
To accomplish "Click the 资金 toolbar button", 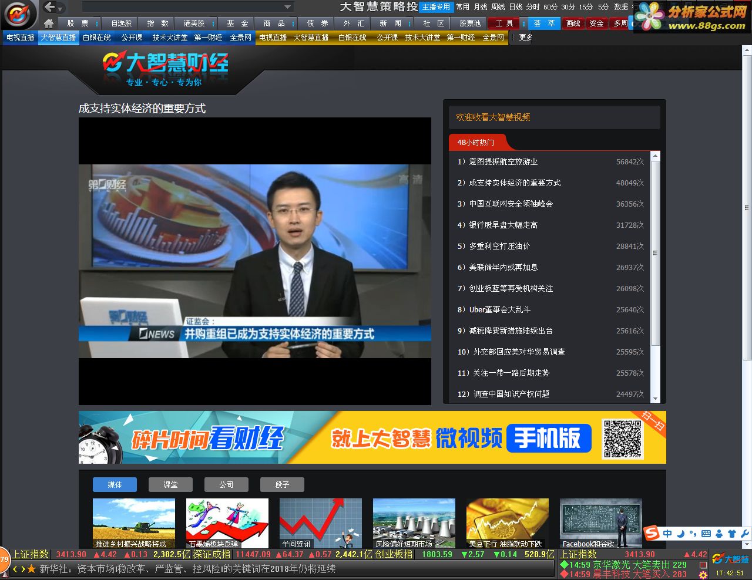I will (x=596, y=23).
